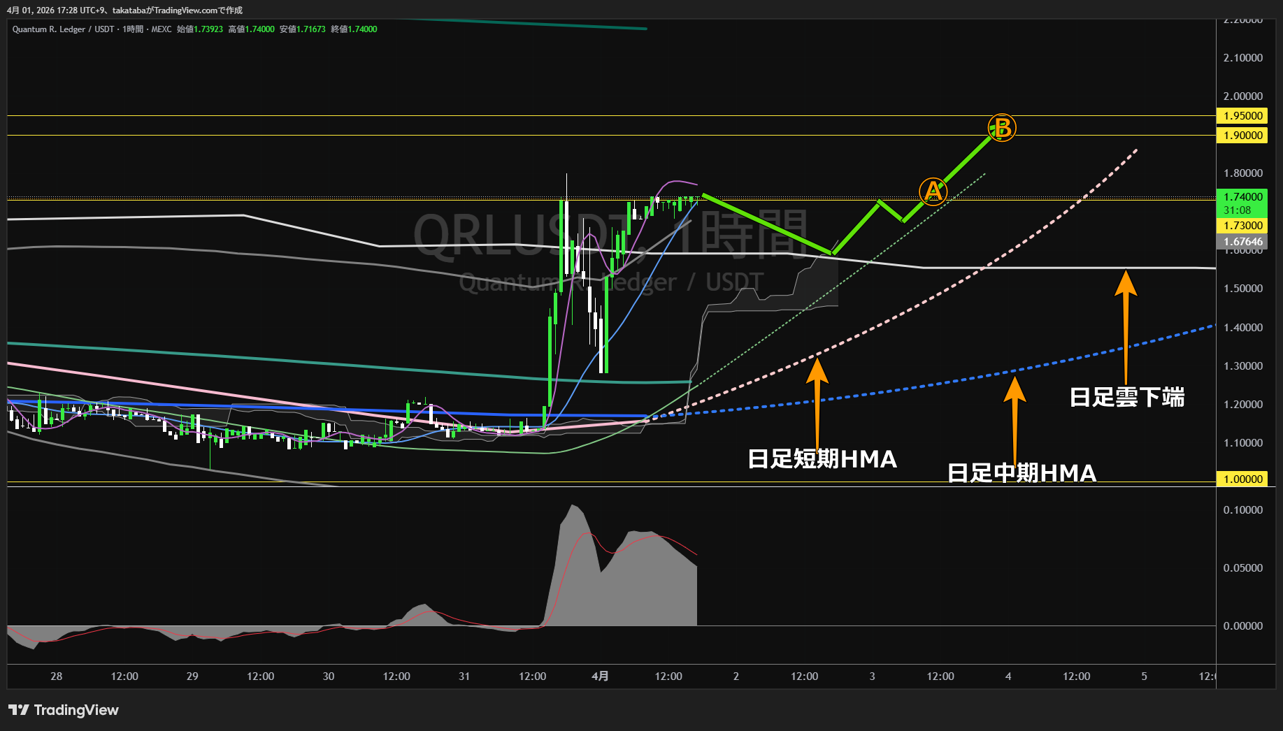
Task: Click the 4月 month label on time axis
Action: tap(600, 676)
